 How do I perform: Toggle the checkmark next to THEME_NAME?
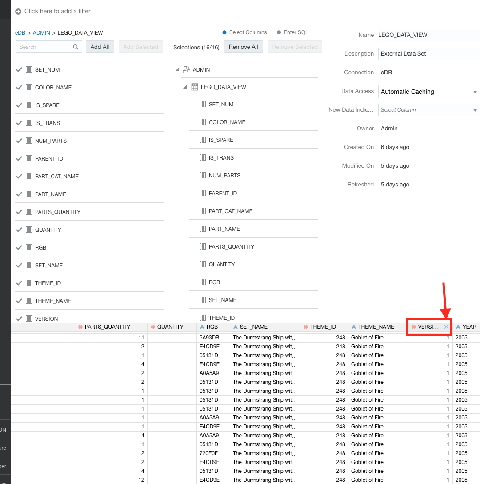19,301
